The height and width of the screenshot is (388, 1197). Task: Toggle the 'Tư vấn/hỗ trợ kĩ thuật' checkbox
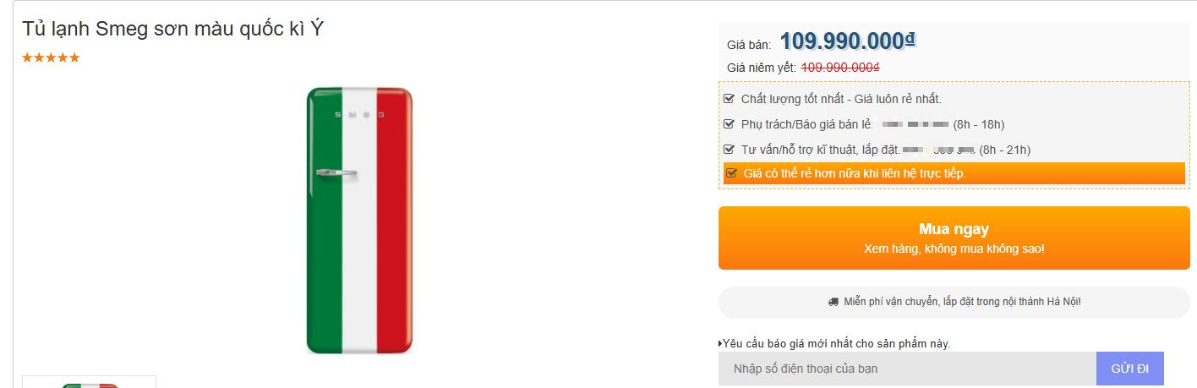[730, 150]
